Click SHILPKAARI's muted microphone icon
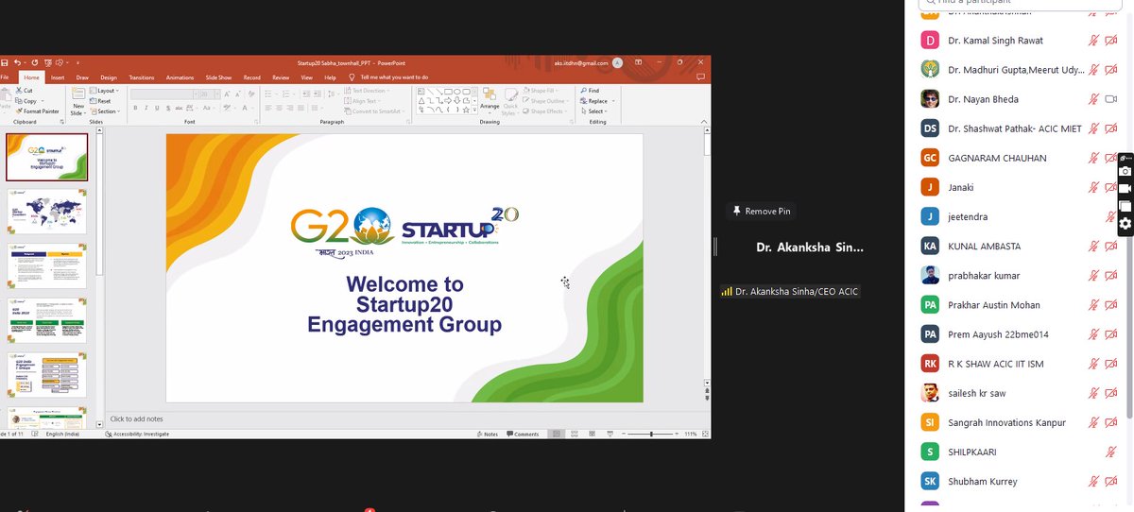This screenshot has width=1134, height=512. tap(1111, 452)
